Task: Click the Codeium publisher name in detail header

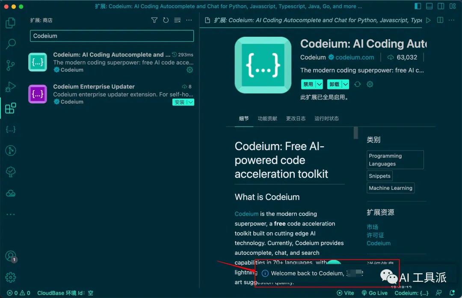Action: pos(313,57)
